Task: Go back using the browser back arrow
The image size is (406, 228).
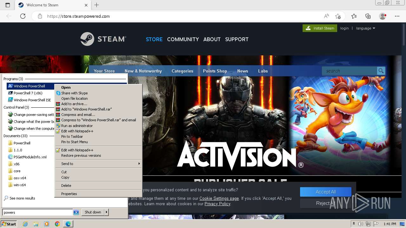Action: [9, 16]
